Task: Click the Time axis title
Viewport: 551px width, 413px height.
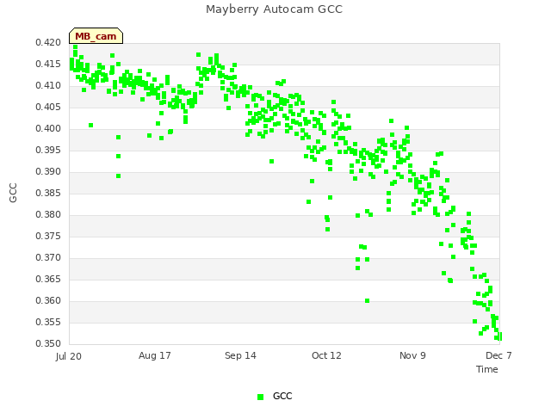Action: [x=487, y=369]
